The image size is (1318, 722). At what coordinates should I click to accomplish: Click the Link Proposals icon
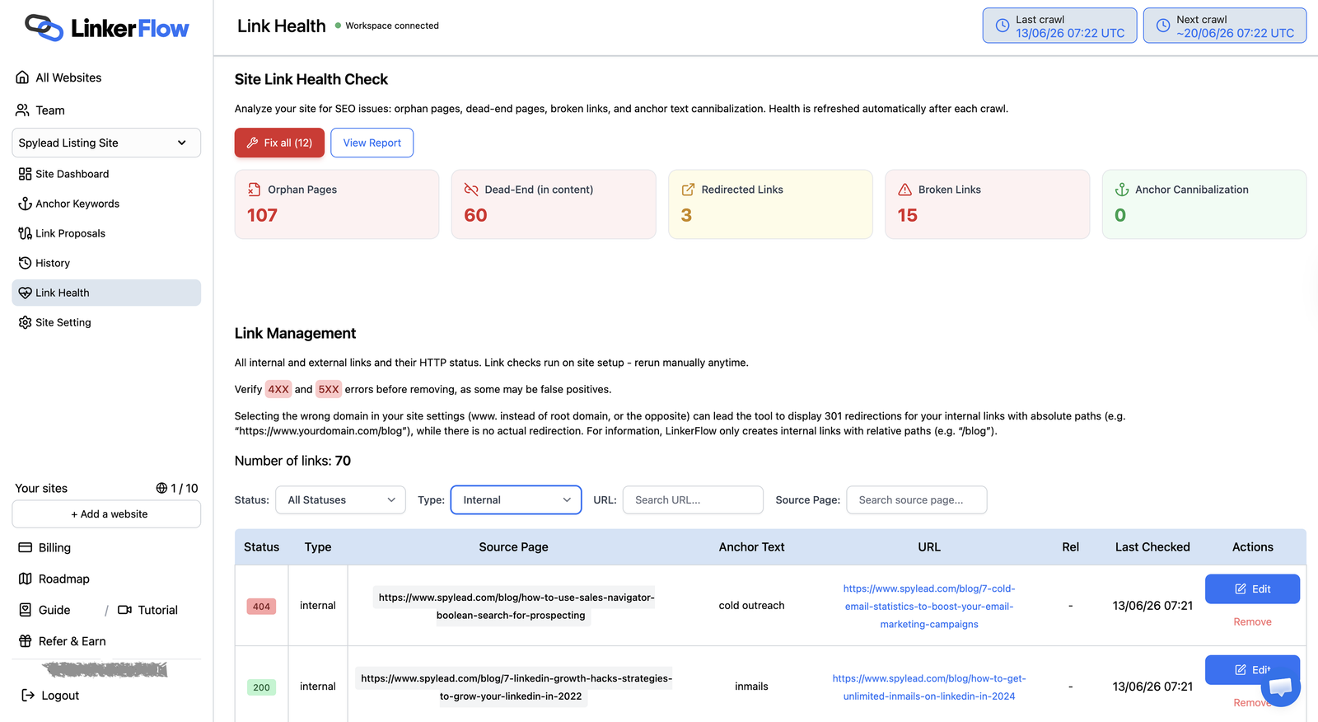click(x=25, y=233)
